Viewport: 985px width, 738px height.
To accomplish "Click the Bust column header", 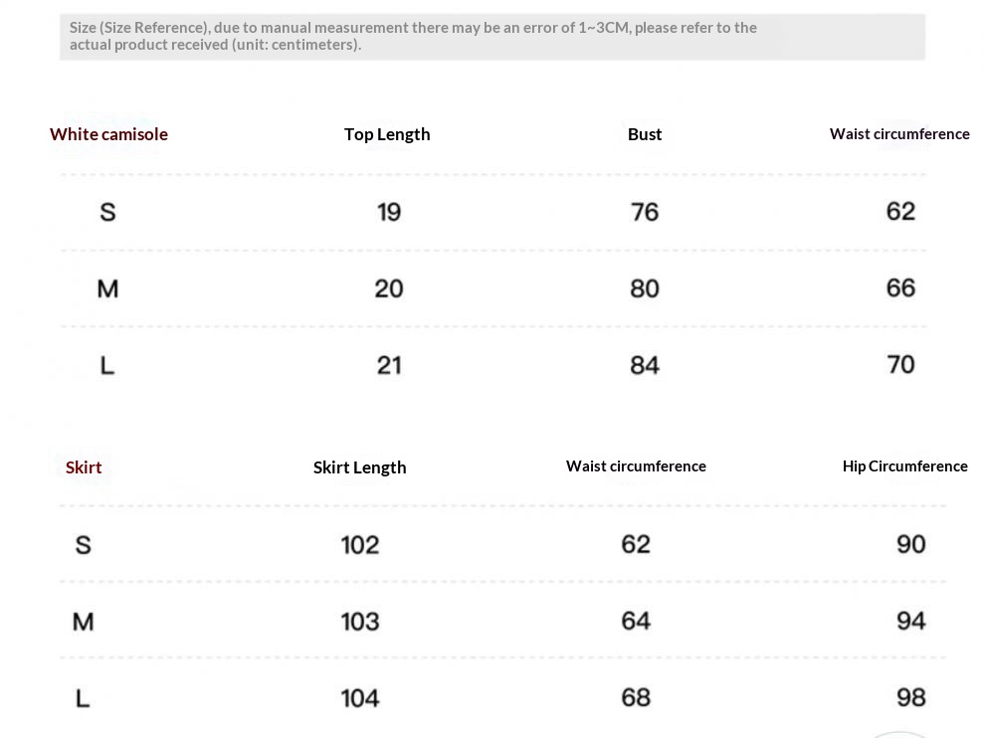I will click(x=645, y=134).
